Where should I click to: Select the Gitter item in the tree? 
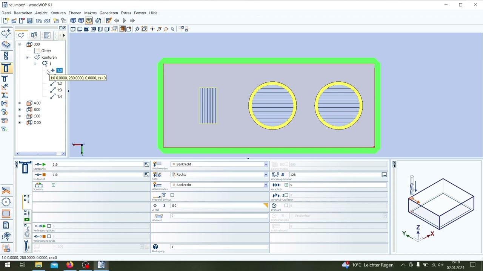point(46,51)
